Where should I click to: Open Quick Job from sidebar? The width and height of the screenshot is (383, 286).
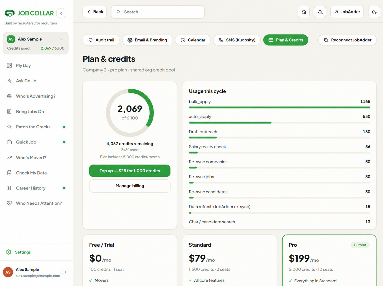(x=36, y=142)
